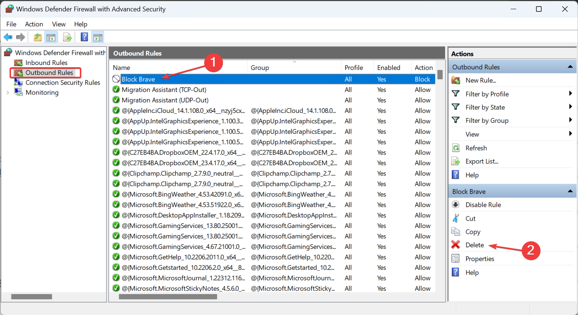Collapse the Block Brave section in Actions pane

(570, 191)
